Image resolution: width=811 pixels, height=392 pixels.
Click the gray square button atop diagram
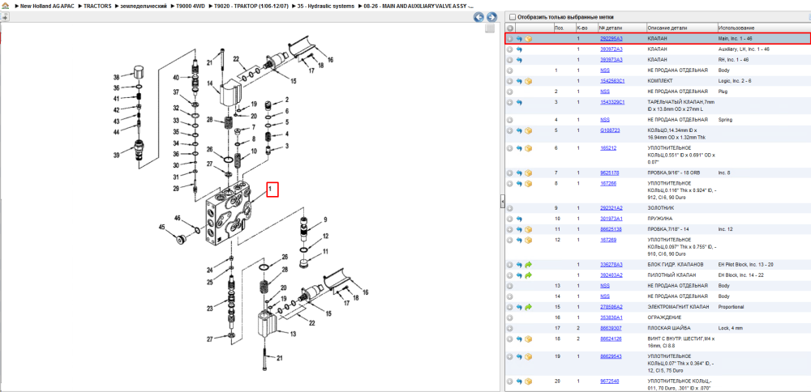pyautogui.click(x=490, y=29)
